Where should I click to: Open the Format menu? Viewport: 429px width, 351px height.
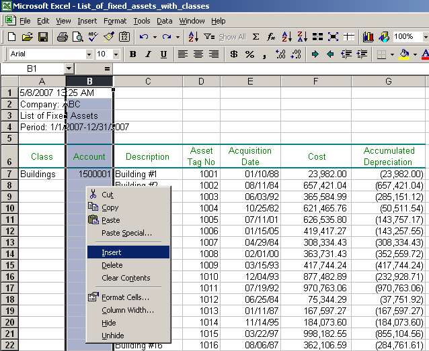coord(115,21)
